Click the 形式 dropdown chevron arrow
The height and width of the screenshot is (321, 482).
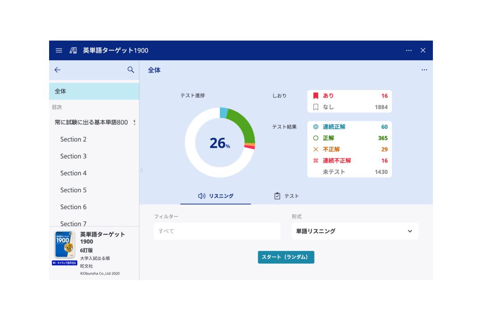(x=410, y=231)
